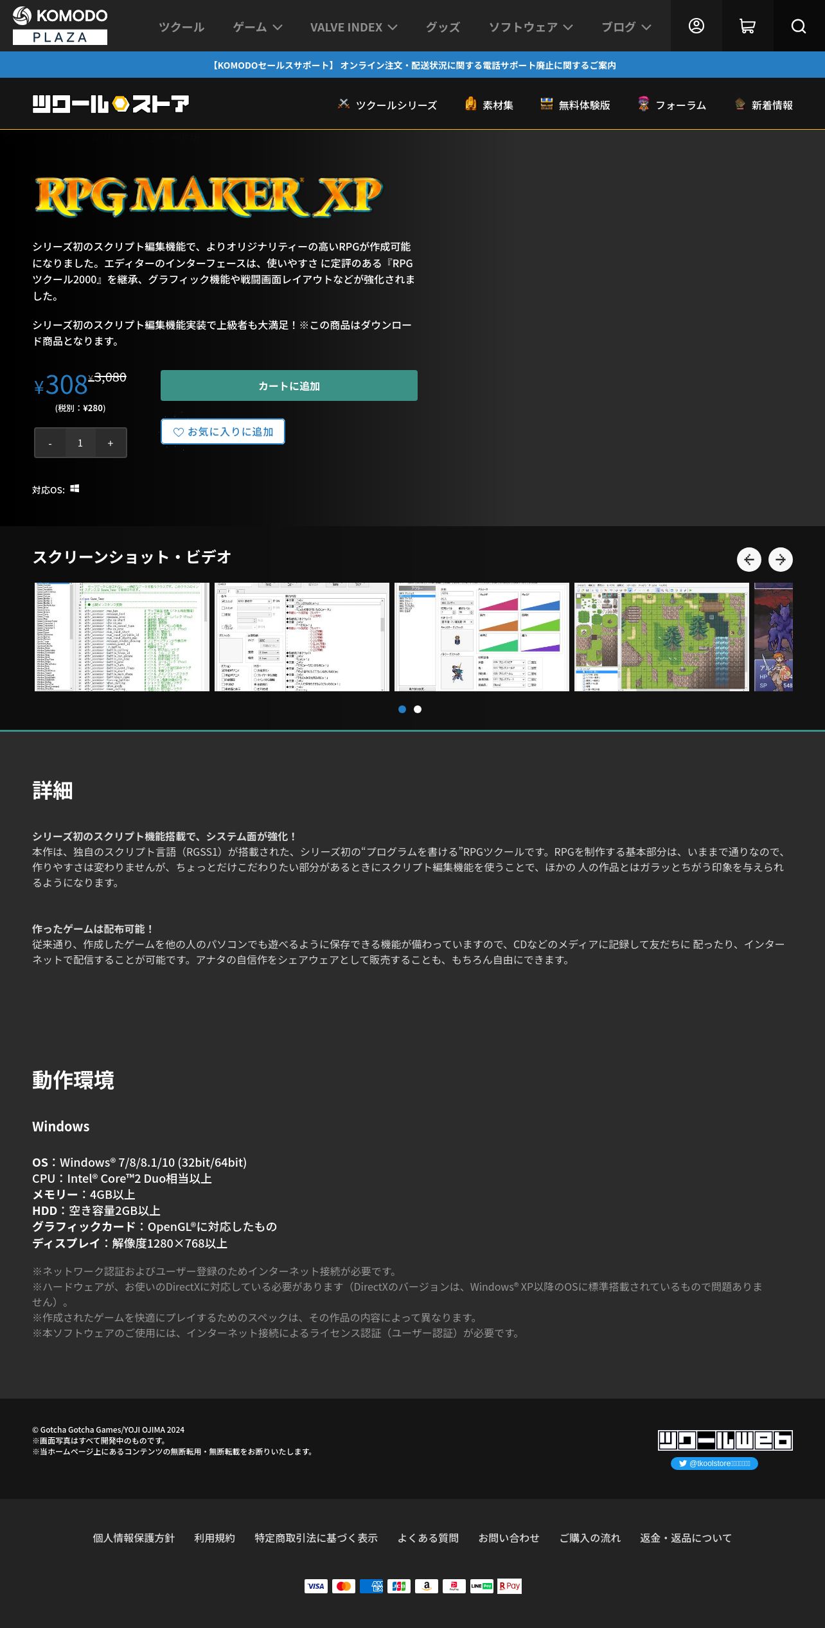Open the ご購入の流れ footer link
The height and width of the screenshot is (1628, 825).
[x=590, y=1538]
